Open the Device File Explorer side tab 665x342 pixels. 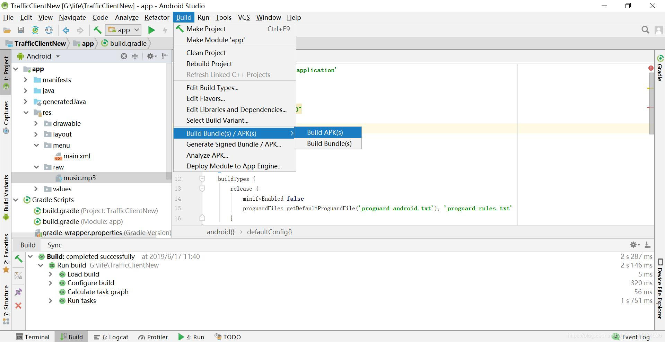[x=660, y=288]
